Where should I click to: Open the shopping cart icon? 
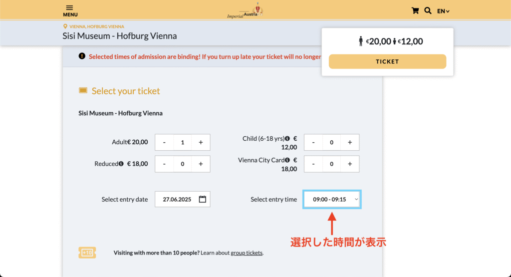point(415,11)
